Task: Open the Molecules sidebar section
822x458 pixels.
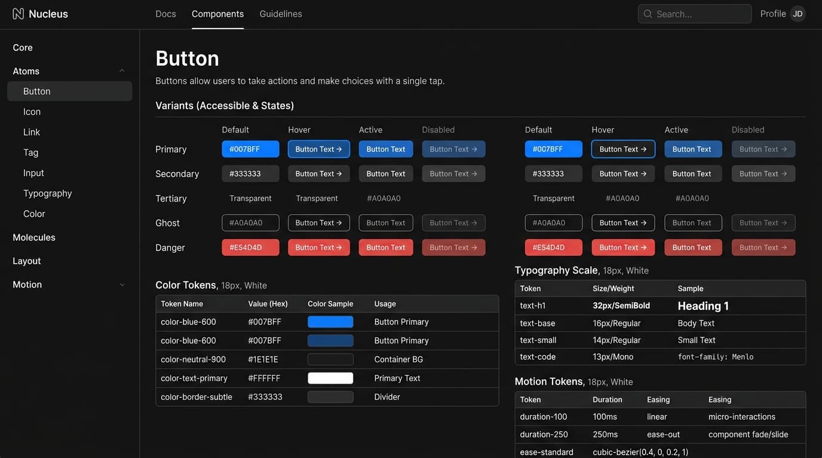Action: 34,237
